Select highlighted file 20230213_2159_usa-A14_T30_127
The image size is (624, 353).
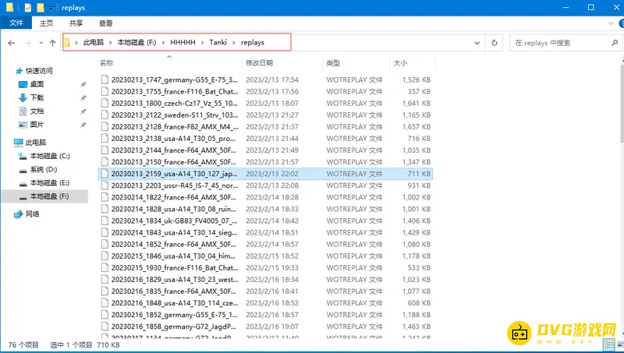click(x=265, y=174)
